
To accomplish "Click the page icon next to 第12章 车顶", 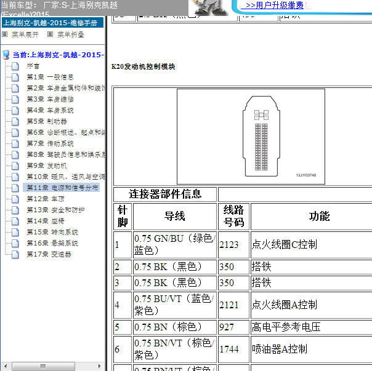I will [15, 199].
